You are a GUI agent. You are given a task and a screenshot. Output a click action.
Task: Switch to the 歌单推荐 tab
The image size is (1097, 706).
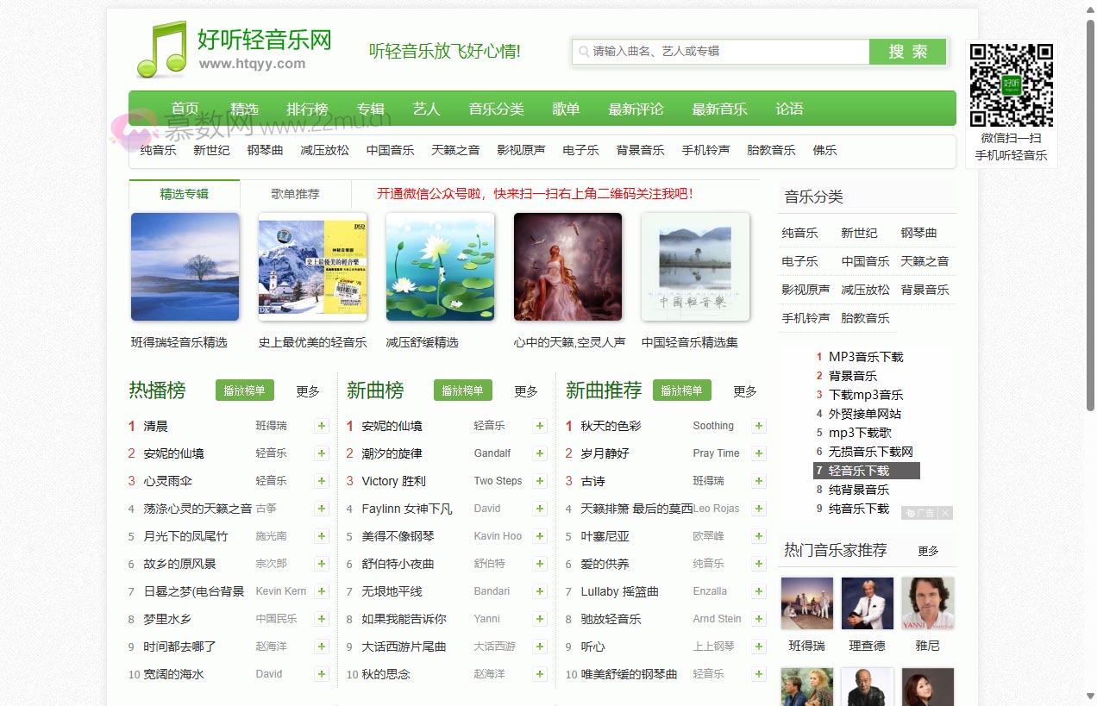tap(295, 194)
